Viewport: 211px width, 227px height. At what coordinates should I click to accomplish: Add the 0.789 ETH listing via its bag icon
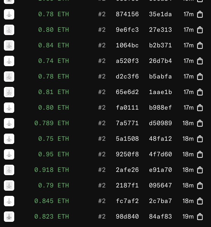200,123
